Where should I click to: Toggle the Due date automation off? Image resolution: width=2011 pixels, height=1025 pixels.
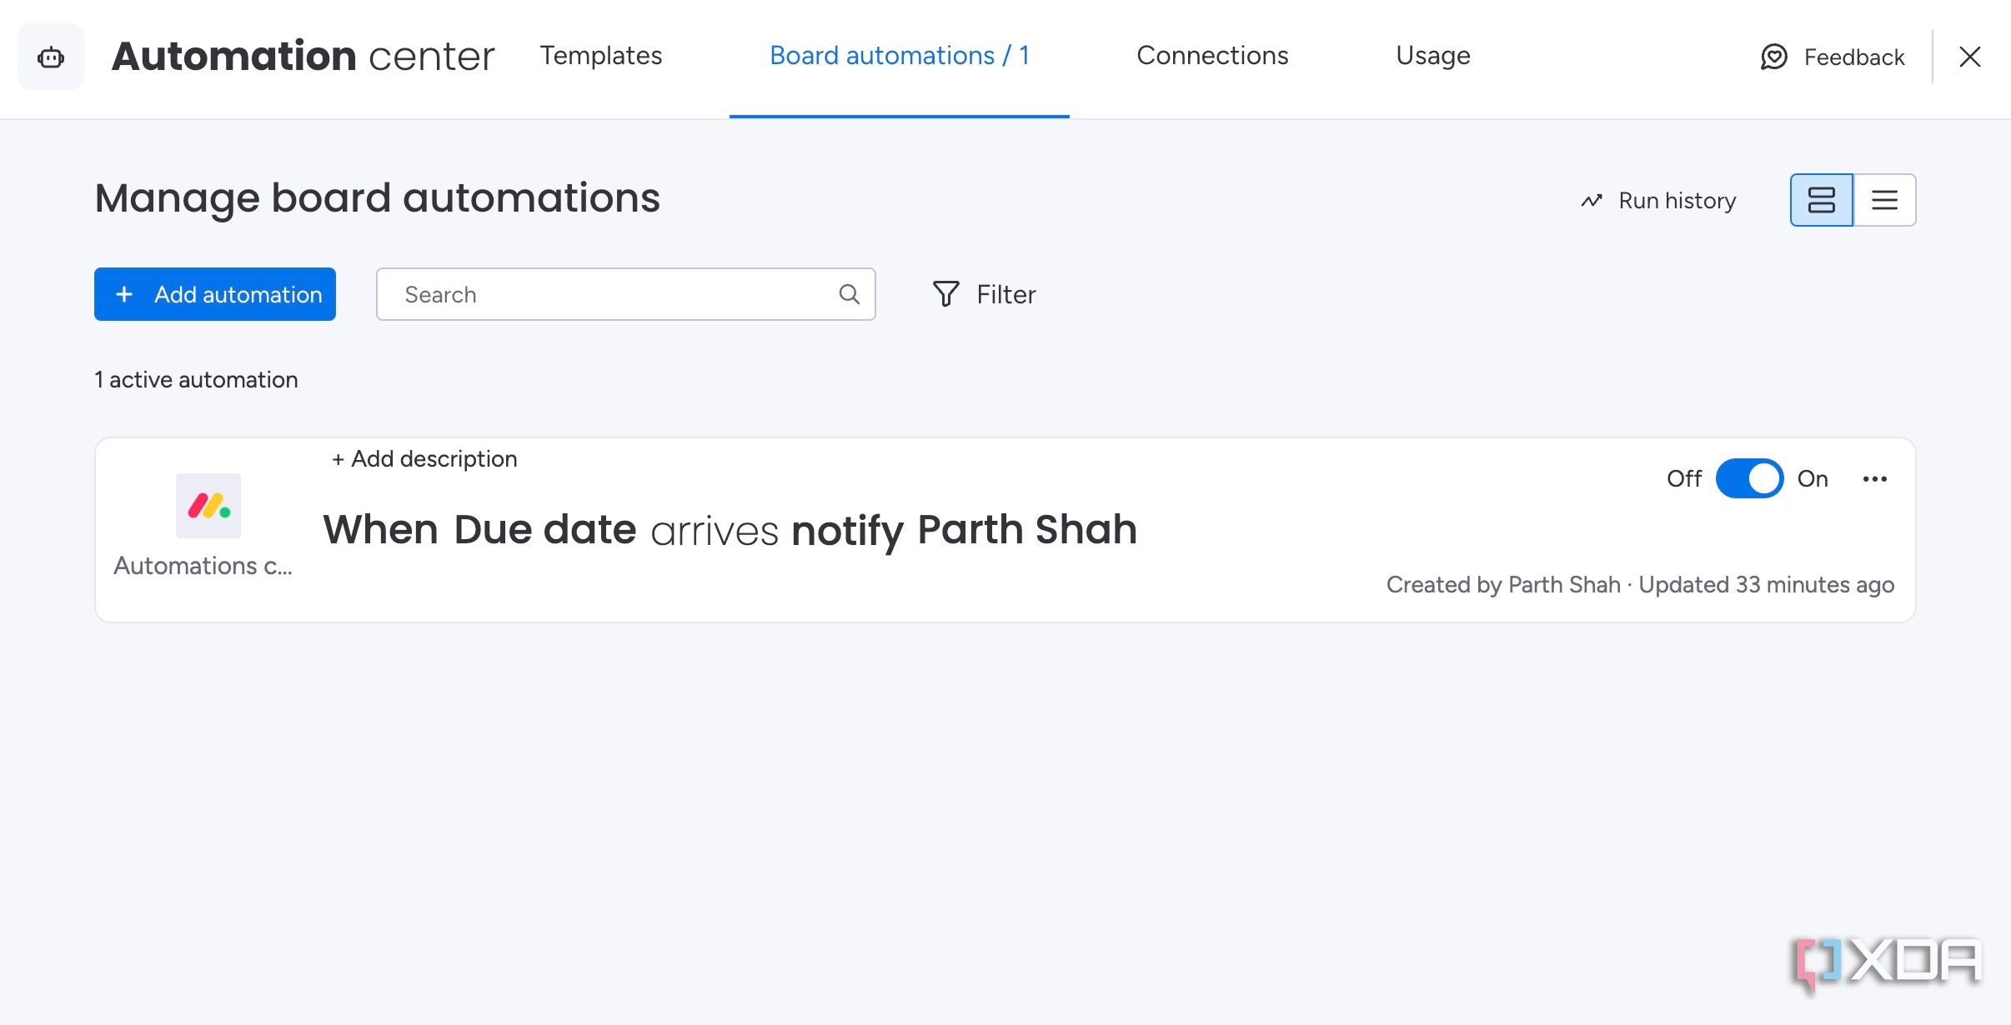point(1749,478)
